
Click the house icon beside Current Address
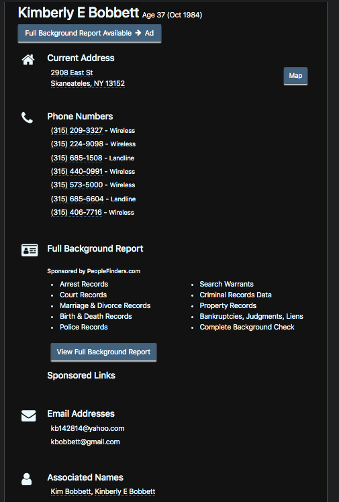(x=28, y=60)
